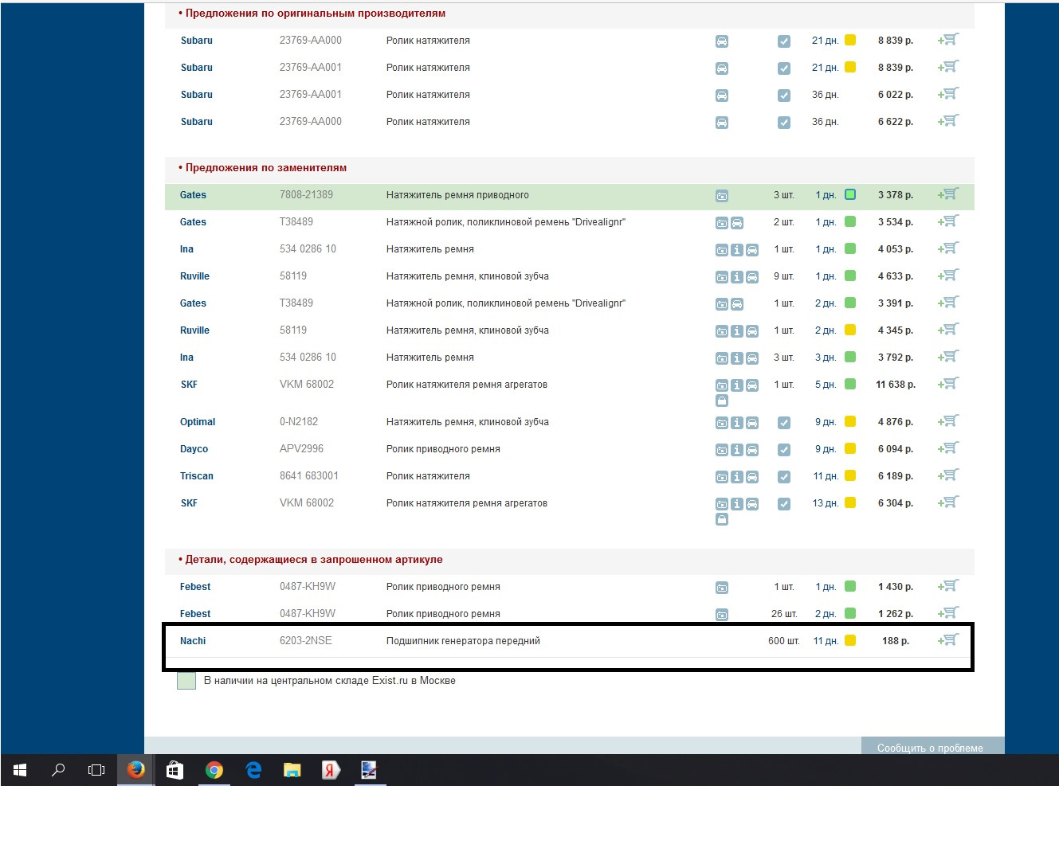Click checkmark in Dayco APV2996 row
The image size is (1059, 860).
pos(784,450)
